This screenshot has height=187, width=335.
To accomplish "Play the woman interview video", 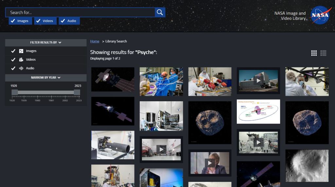I will (x=210, y=163).
